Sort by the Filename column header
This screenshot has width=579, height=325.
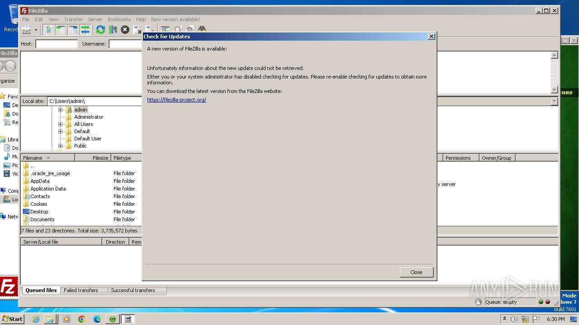pyautogui.click(x=48, y=158)
